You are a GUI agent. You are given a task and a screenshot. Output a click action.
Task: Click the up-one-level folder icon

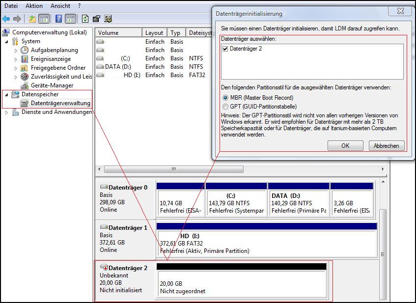point(32,19)
